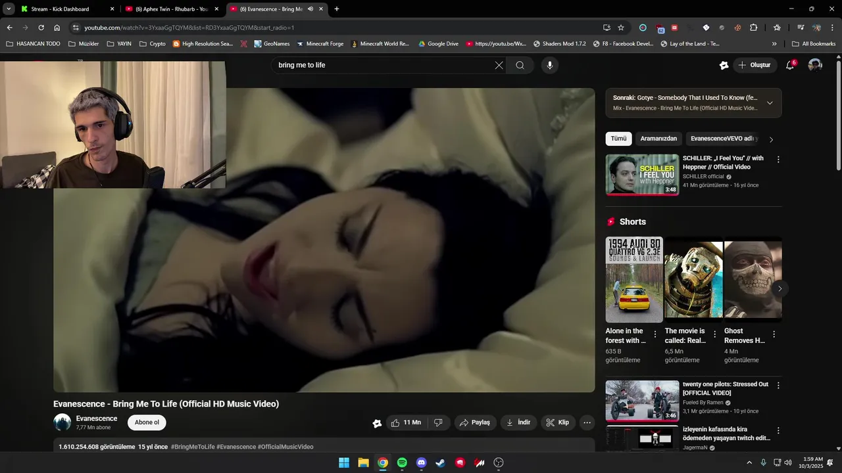Screen dimensions: 842x473
Task: Open options for the Stressed Out video
Action: point(778,386)
